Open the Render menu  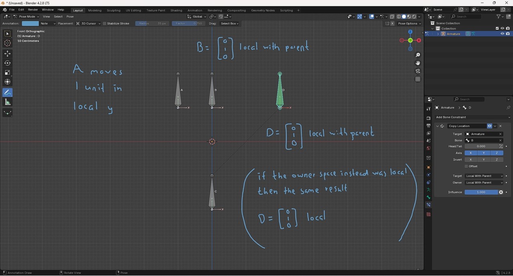(x=33, y=10)
